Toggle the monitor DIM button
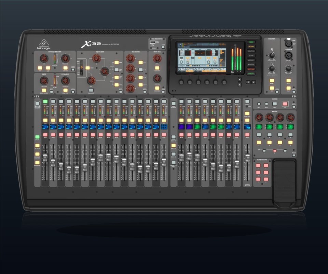328x274 pixels. point(272,88)
